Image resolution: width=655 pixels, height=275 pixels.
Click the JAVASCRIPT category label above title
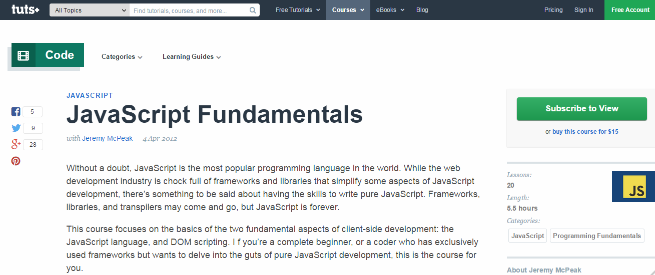(90, 95)
